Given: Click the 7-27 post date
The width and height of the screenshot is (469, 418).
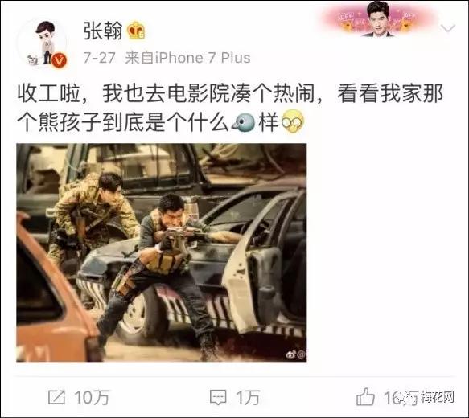Looking at the screenshot, I should tap(99, 58).
